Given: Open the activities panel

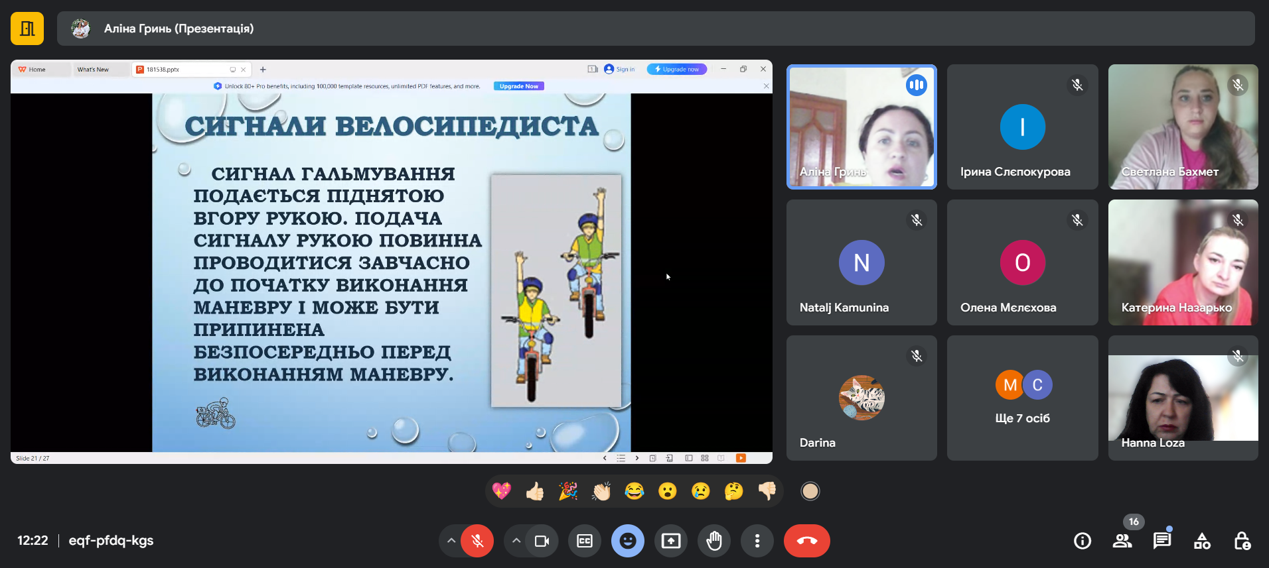Looking at the screenshot, I should tap(1202, 541).
